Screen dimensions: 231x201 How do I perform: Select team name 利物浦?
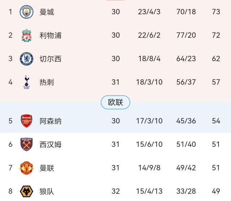coord(51,35)
